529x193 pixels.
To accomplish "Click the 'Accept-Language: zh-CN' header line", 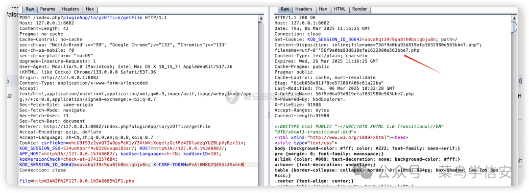I will pyautogui.click(x=86, y=137).
